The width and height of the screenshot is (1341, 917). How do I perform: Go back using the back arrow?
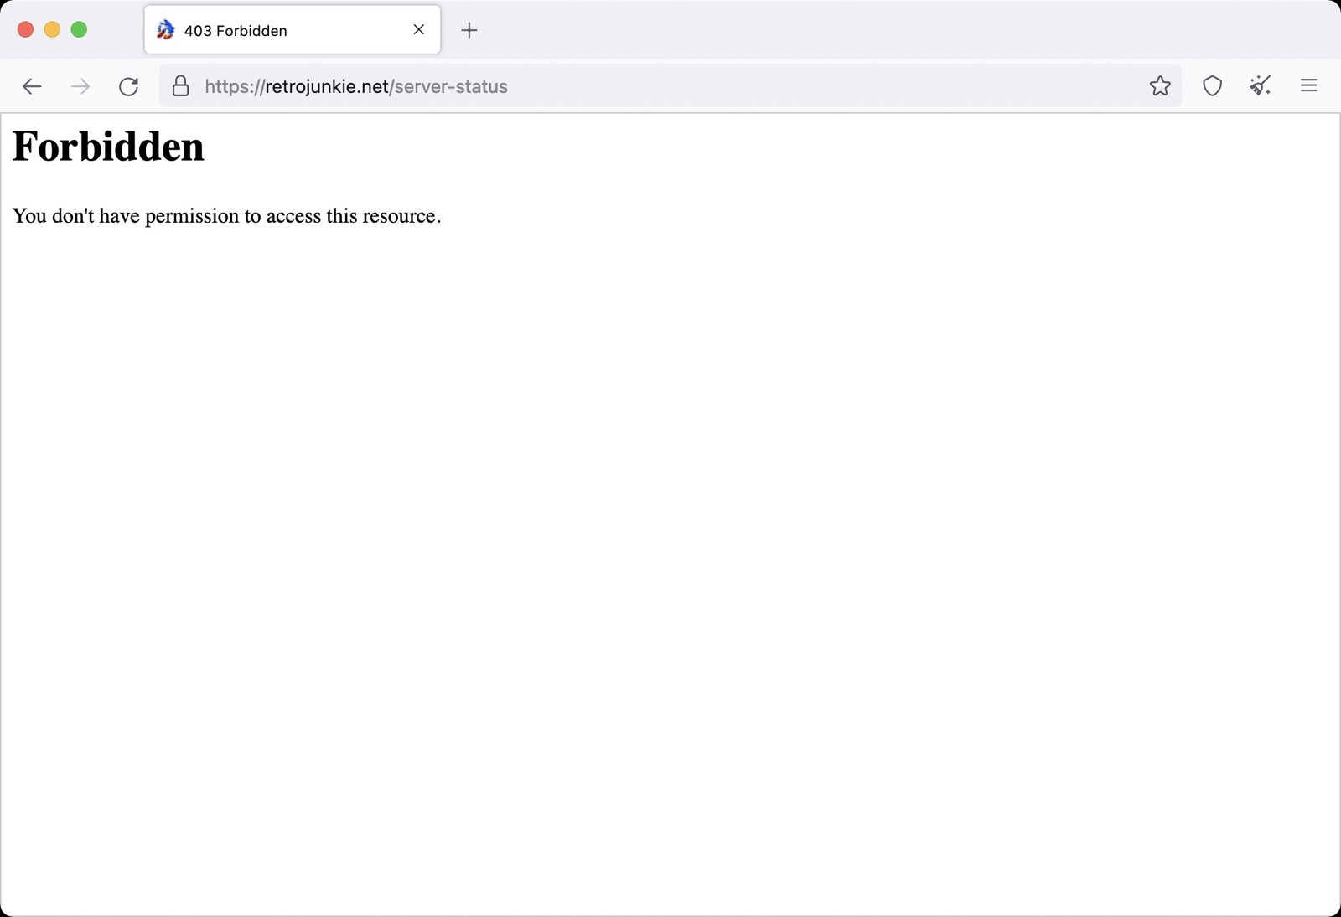(32, 86)
